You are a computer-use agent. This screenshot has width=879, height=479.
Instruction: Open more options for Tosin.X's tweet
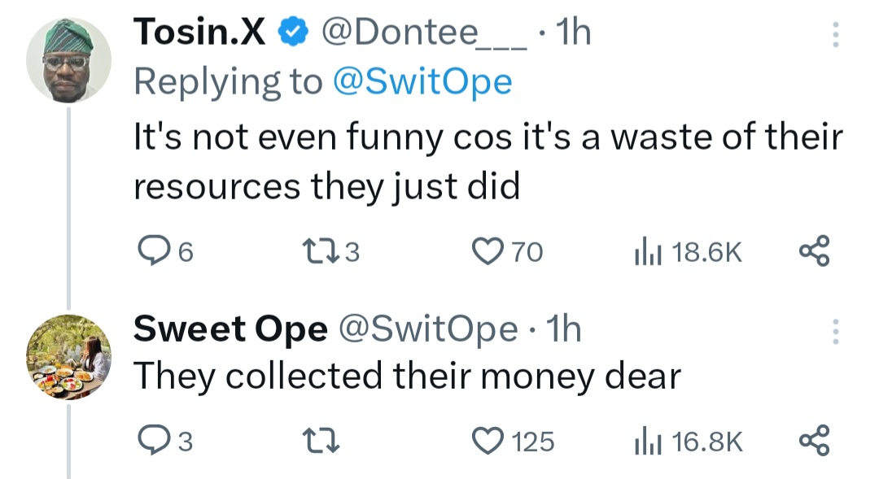tap(833, 33)
